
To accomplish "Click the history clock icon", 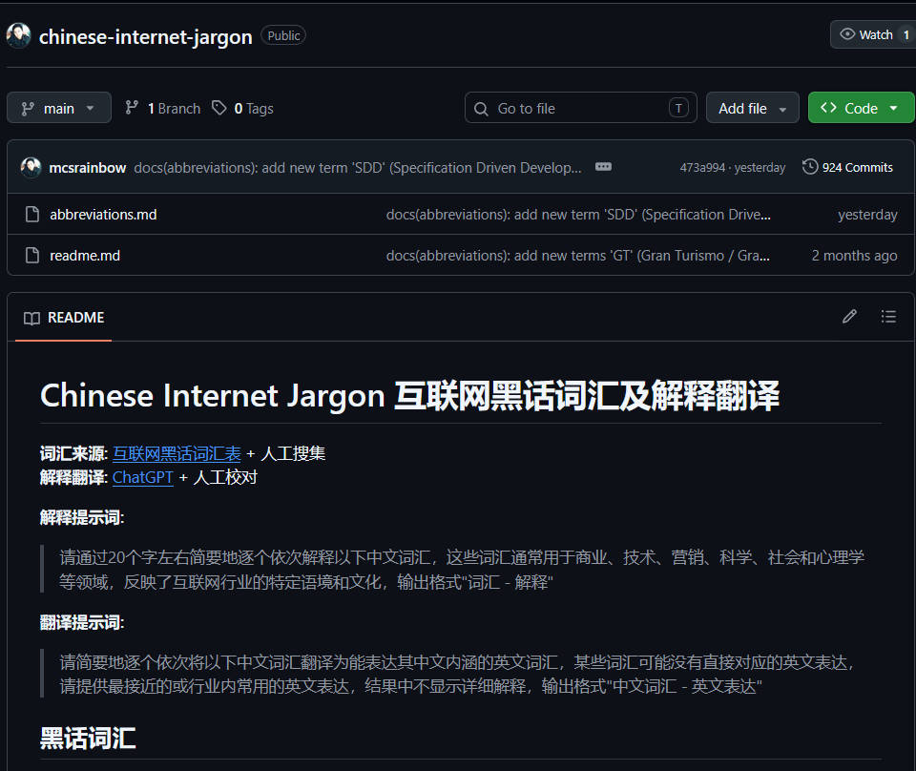I will click(x=810, y=166).
